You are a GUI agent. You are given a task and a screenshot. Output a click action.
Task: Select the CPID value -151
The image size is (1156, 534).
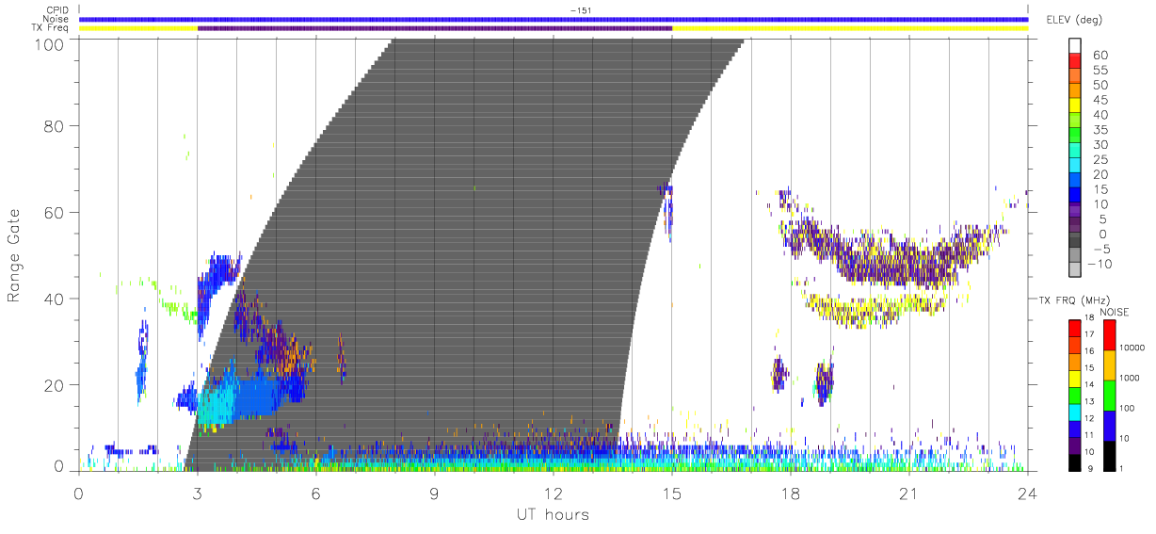[581, 10]
